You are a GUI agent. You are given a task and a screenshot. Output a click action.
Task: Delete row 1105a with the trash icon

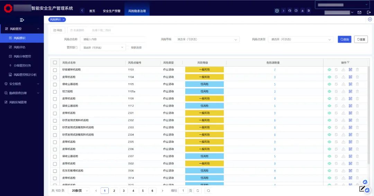[x=357, y=91]
